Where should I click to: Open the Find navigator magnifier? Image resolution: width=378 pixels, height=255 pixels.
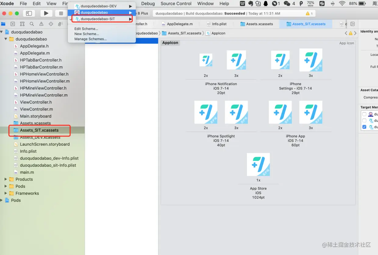click(x=32, y=24)
